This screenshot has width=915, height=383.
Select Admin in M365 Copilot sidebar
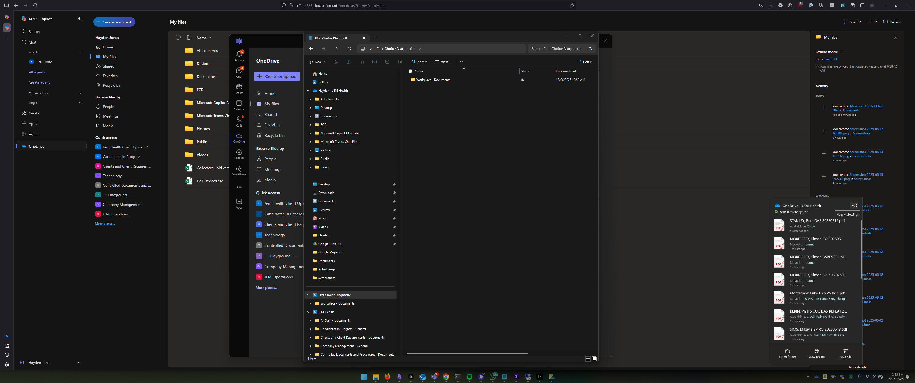34,134
